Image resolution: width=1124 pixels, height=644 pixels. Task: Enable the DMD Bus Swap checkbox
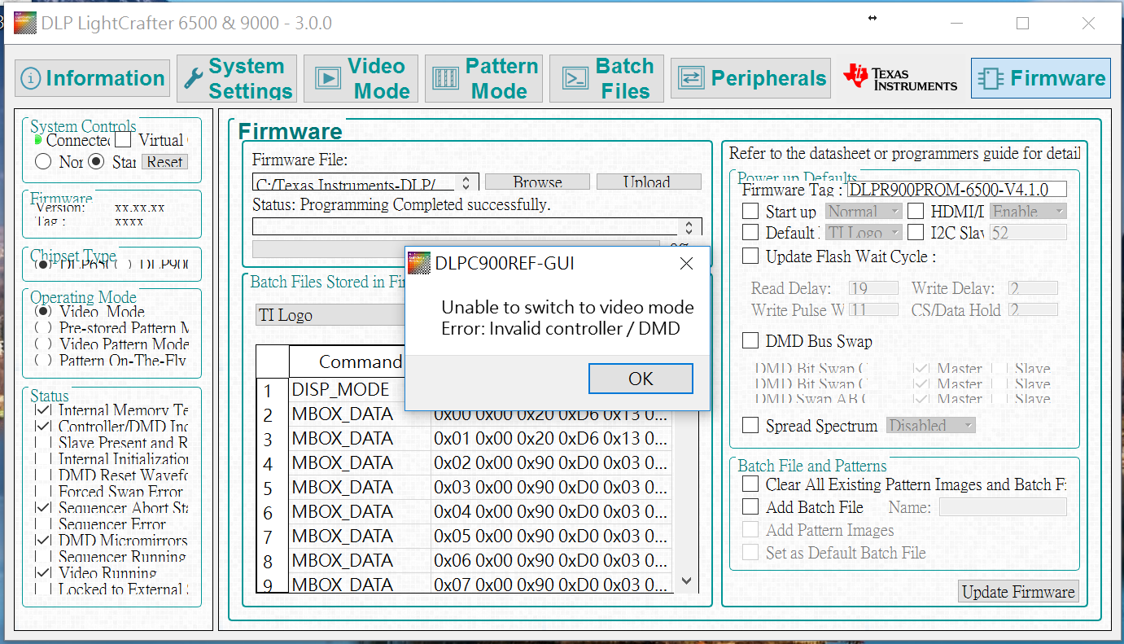point(750,341)
